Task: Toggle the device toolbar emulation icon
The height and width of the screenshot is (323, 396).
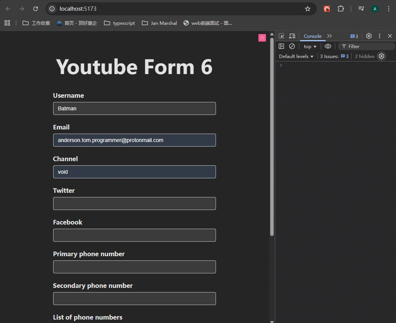Action: click(x=292, y=36)
